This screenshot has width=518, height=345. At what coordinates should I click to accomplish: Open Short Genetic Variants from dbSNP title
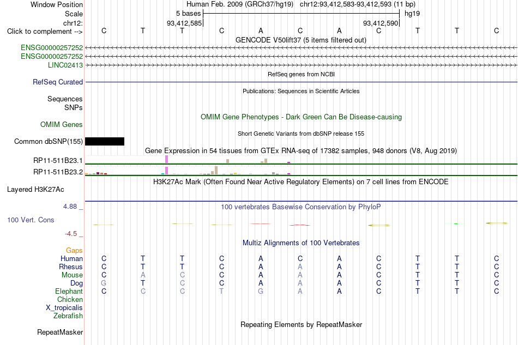301,134
